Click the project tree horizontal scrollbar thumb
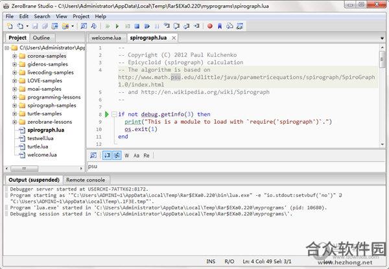This screenshot has width=389, height=269. click(x=25, y=169)
